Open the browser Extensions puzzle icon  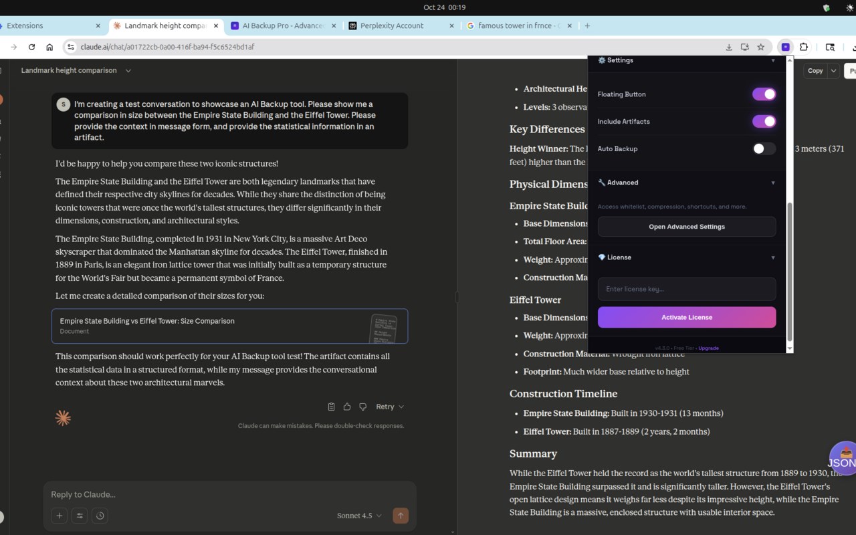pyautogui.click(x=804, y=47)
